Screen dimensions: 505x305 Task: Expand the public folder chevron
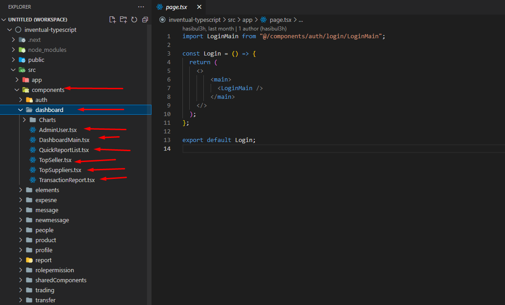13,60
